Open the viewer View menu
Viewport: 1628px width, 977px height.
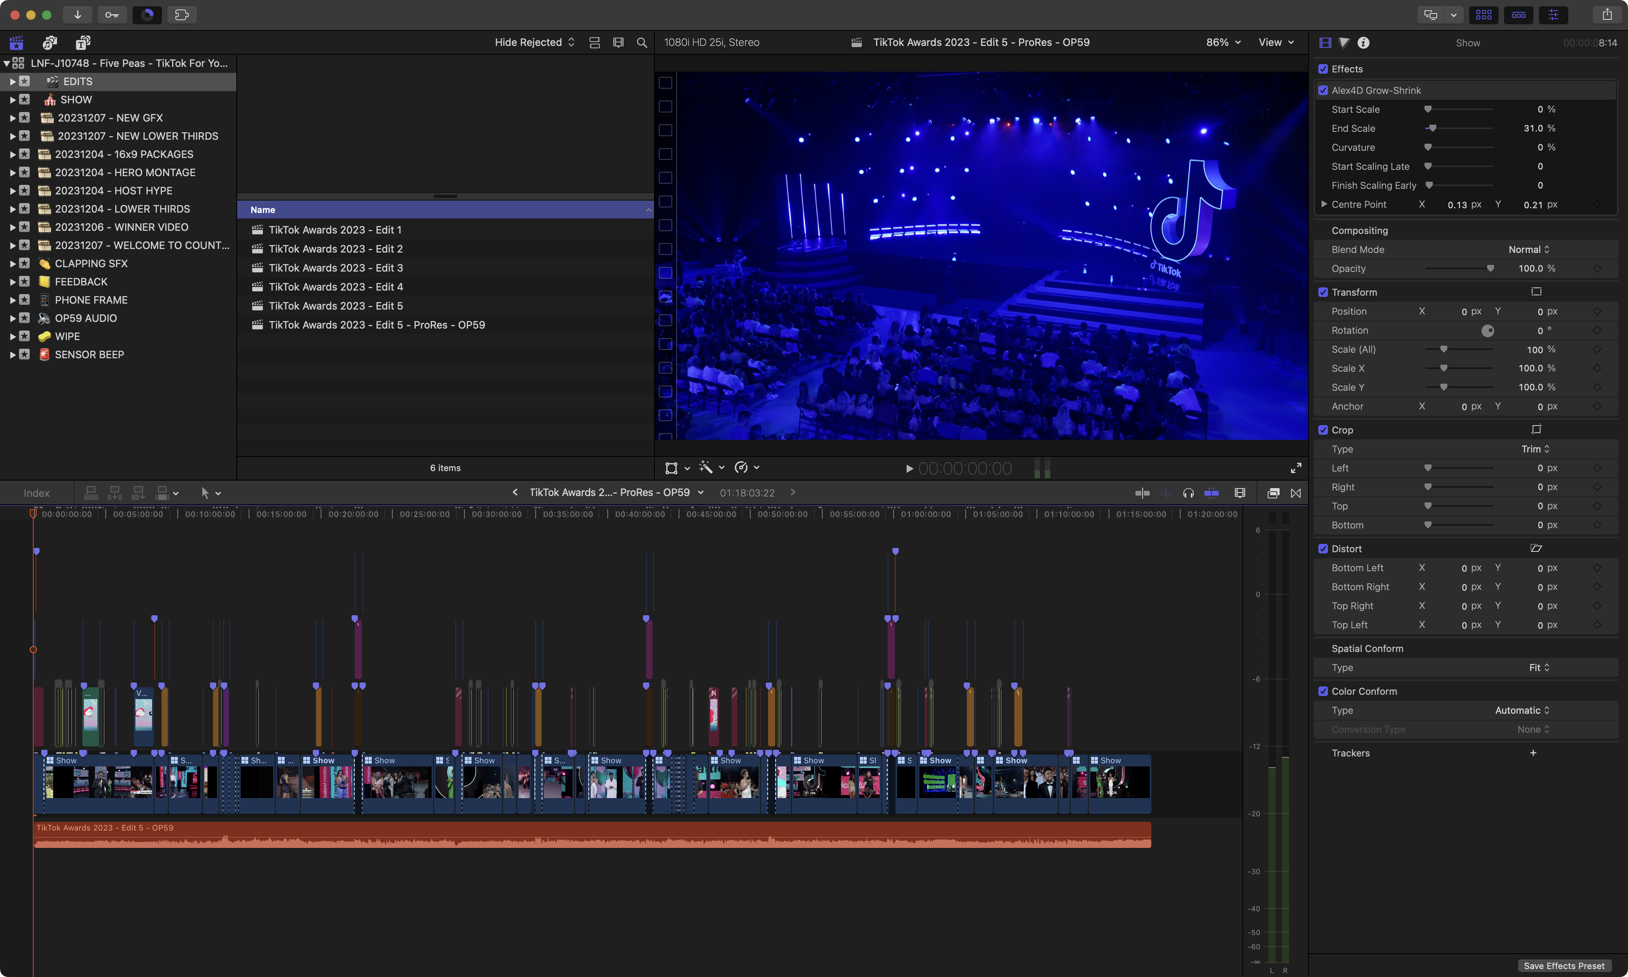1276,42
